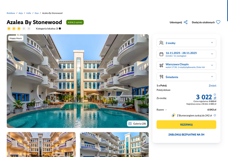Click the heart icon to add to favorites

(x=218, y=22)
